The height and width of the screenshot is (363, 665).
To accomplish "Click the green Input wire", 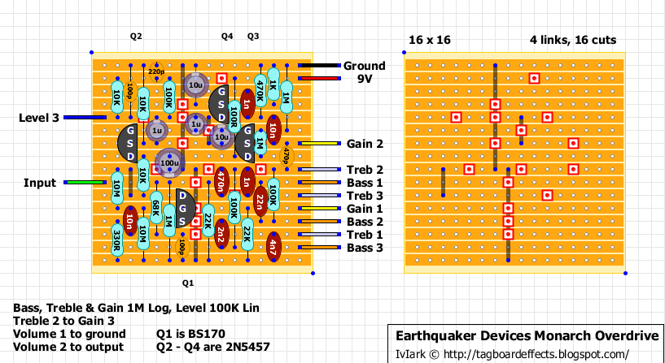I will click(x=85, y=183).
